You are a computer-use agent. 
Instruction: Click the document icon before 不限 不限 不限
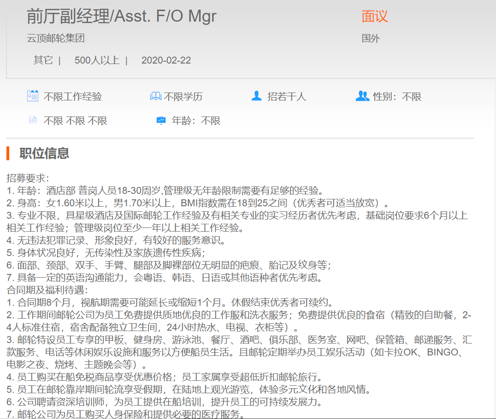33,120
